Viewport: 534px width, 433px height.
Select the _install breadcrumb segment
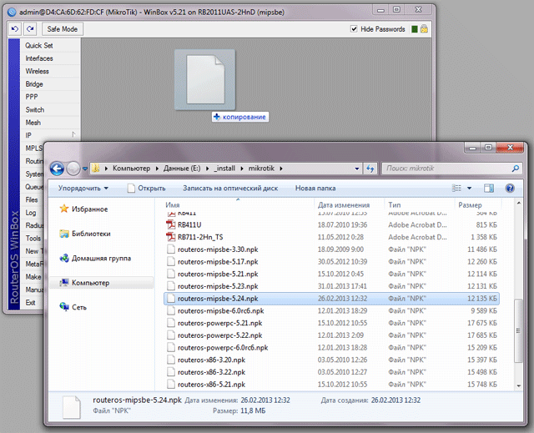[224, 169]
